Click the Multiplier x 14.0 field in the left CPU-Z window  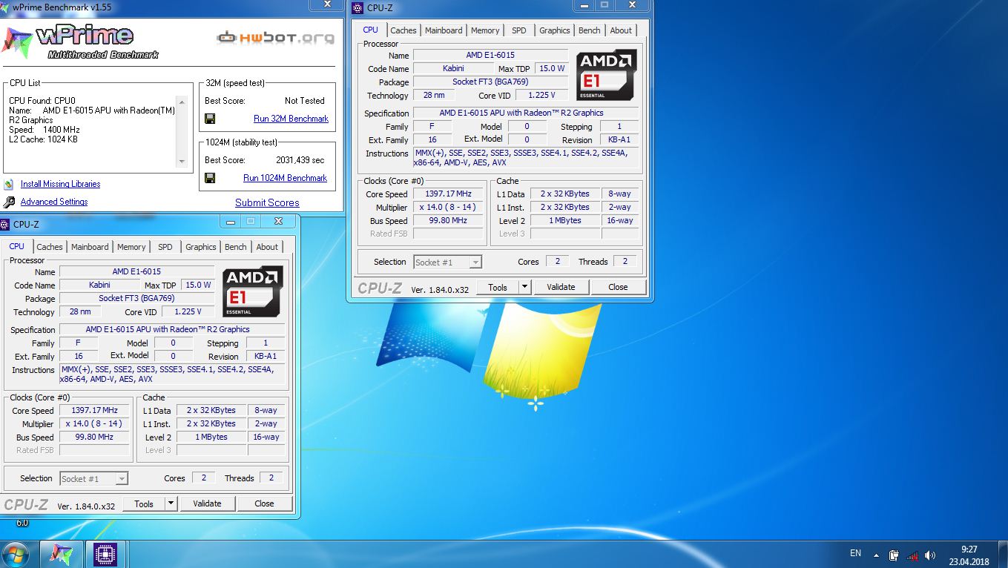point(94,424)
